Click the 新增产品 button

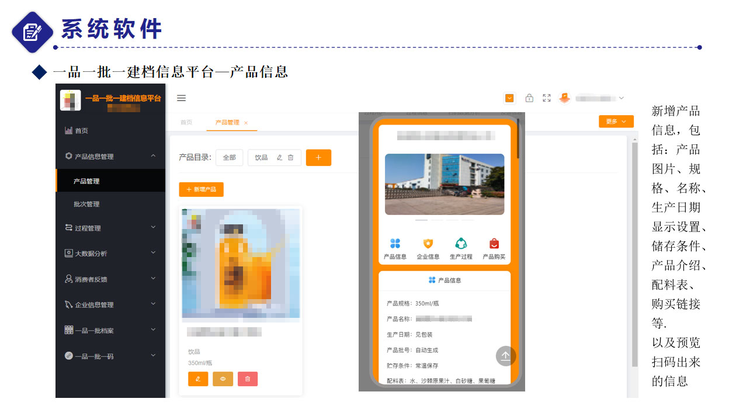coord(201,189)
